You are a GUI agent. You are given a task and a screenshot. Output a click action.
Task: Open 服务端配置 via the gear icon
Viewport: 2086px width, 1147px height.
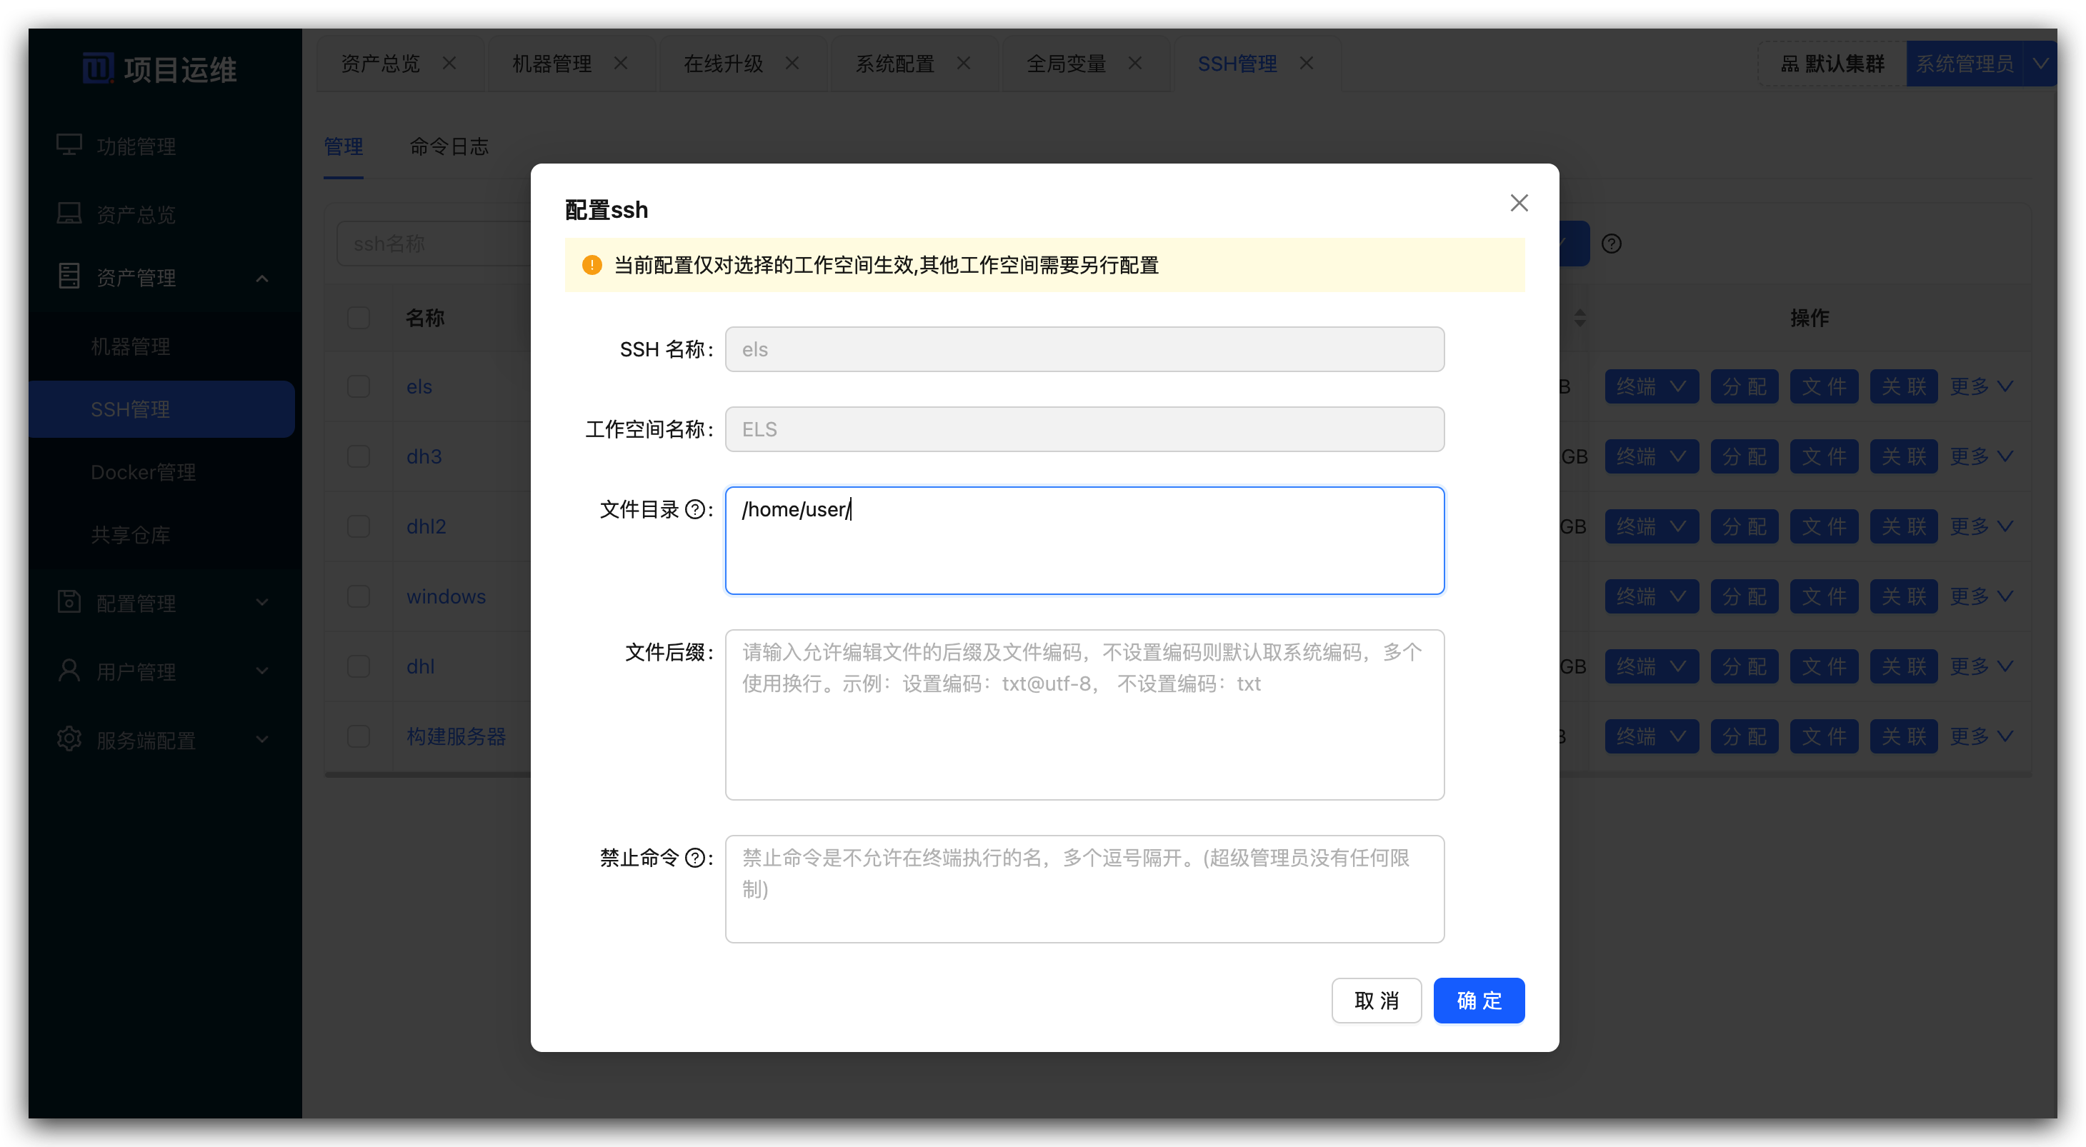point(69,739)
